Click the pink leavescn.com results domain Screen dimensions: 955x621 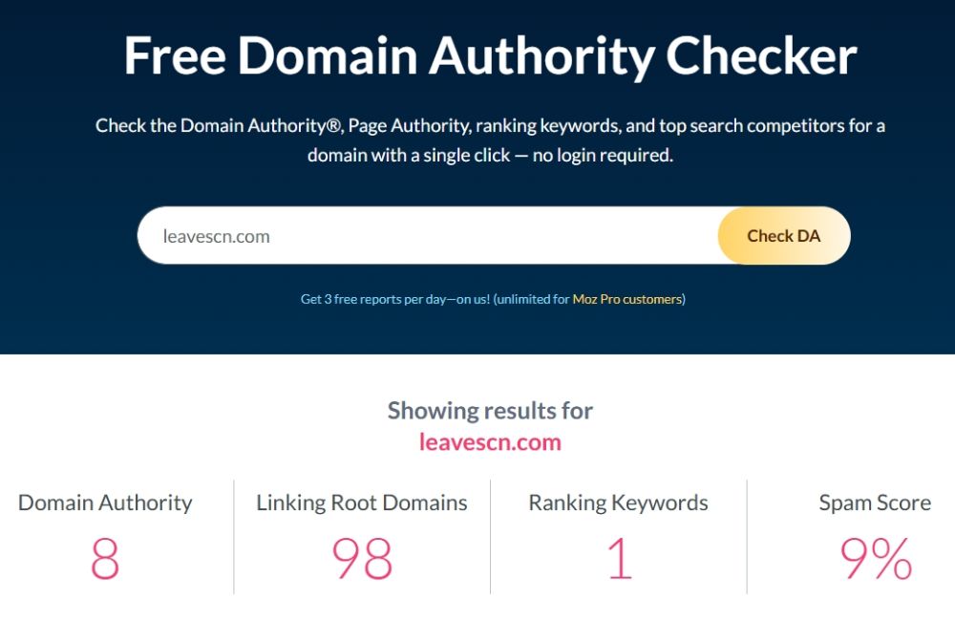point(490,442)
